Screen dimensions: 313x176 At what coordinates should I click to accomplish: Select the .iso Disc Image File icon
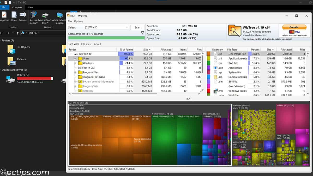[x=216, y=54]
